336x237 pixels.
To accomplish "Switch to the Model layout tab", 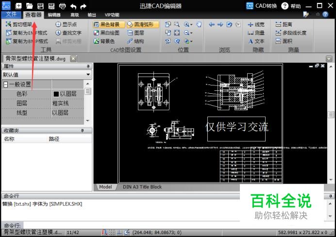I will click(x=105, y=187).
